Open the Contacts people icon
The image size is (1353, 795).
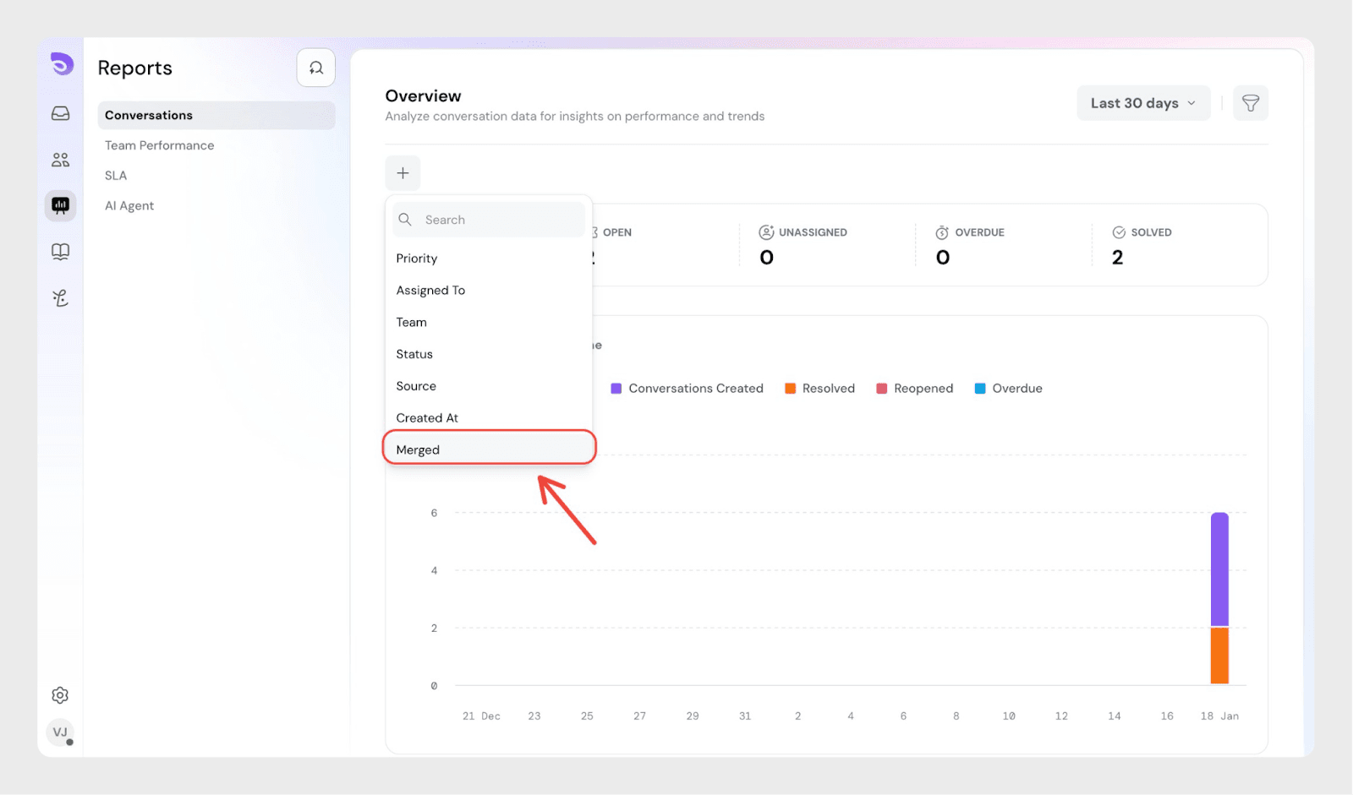60,160
